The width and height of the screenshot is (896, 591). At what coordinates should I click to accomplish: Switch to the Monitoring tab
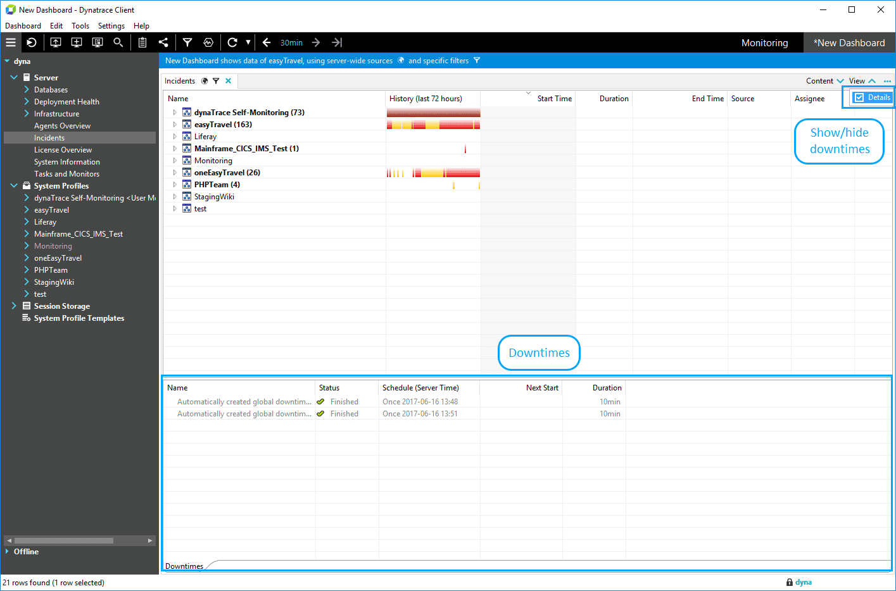(x=764, y=43)
